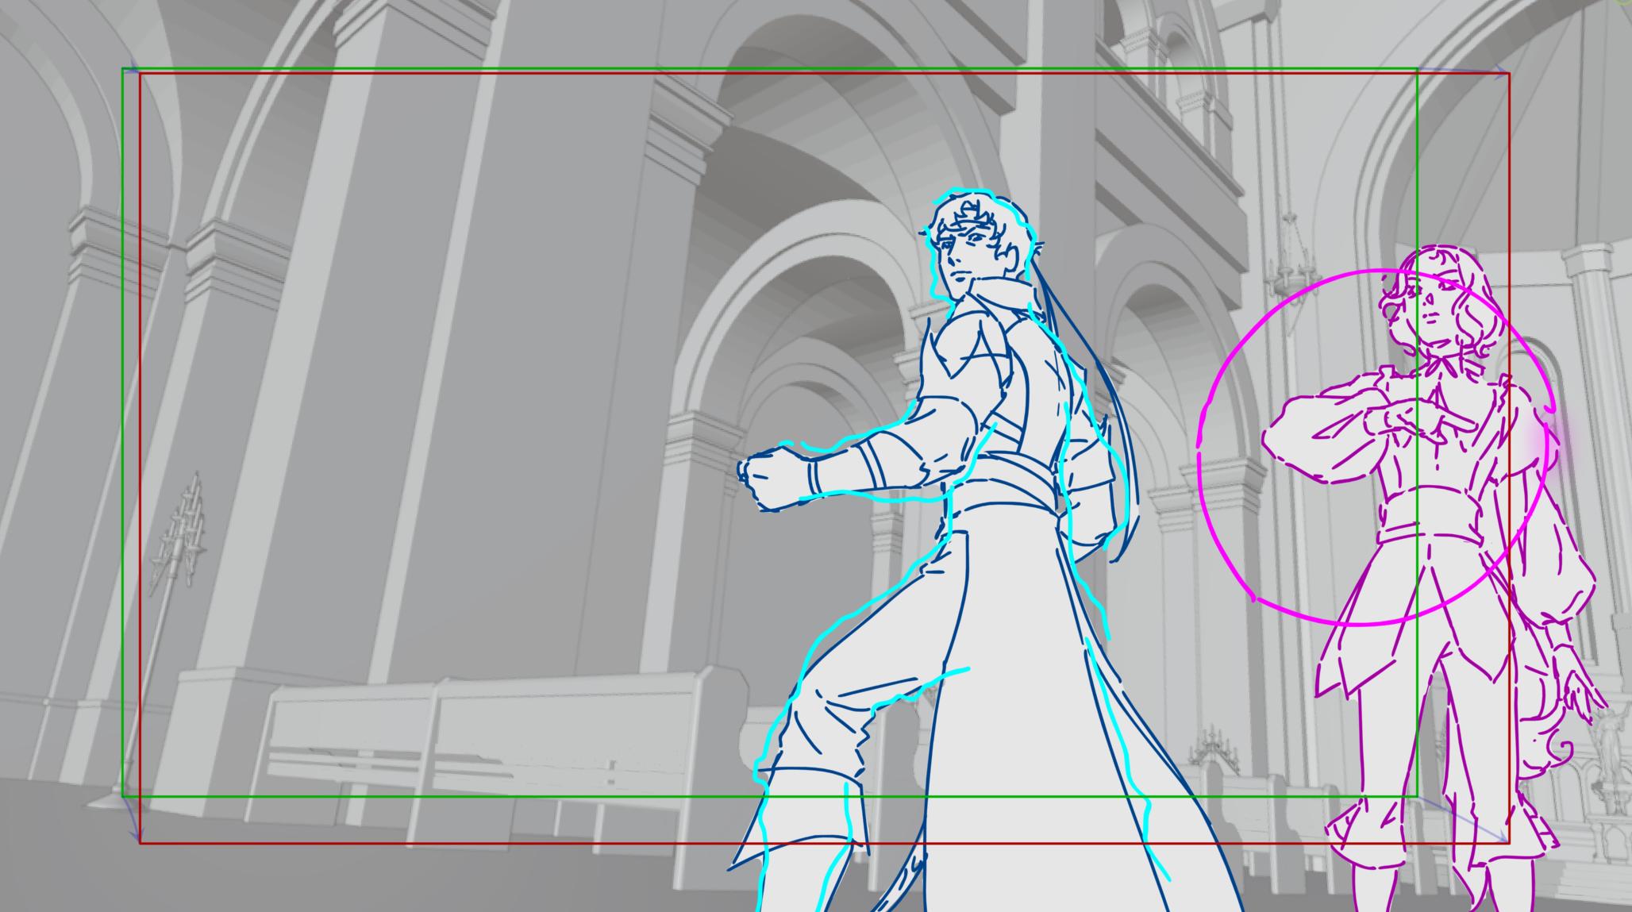Click the magenta character's puffy sleeve
1632x912 pixels.
(1557, 571)
